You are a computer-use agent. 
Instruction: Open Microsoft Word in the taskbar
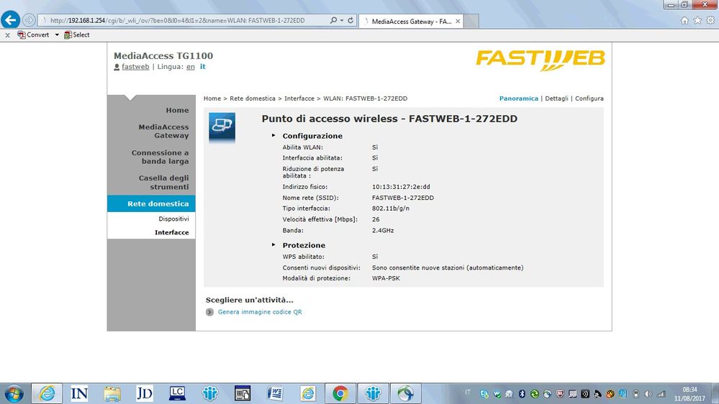(275, 393)
